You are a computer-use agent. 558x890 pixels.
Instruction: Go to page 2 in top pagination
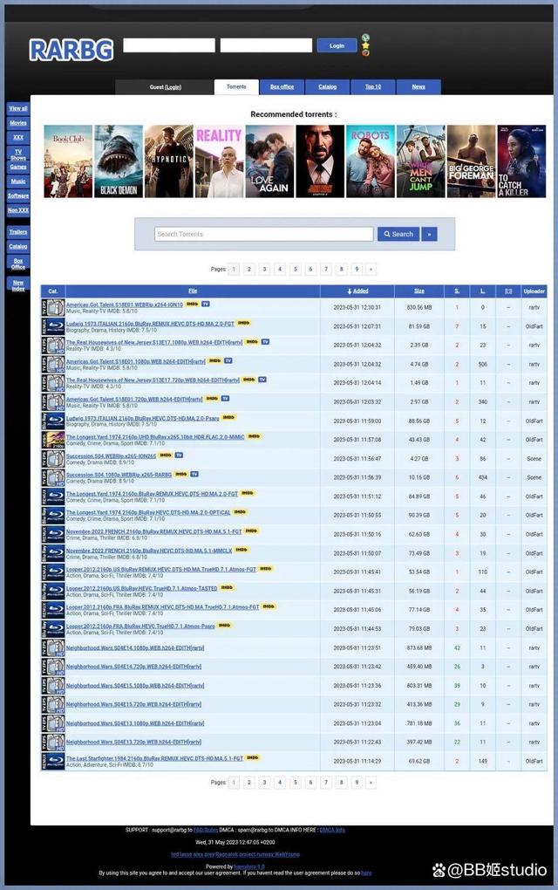click(x=249, y=269)
